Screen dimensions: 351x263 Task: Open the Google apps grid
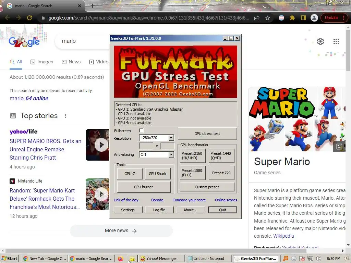[336, 41]
